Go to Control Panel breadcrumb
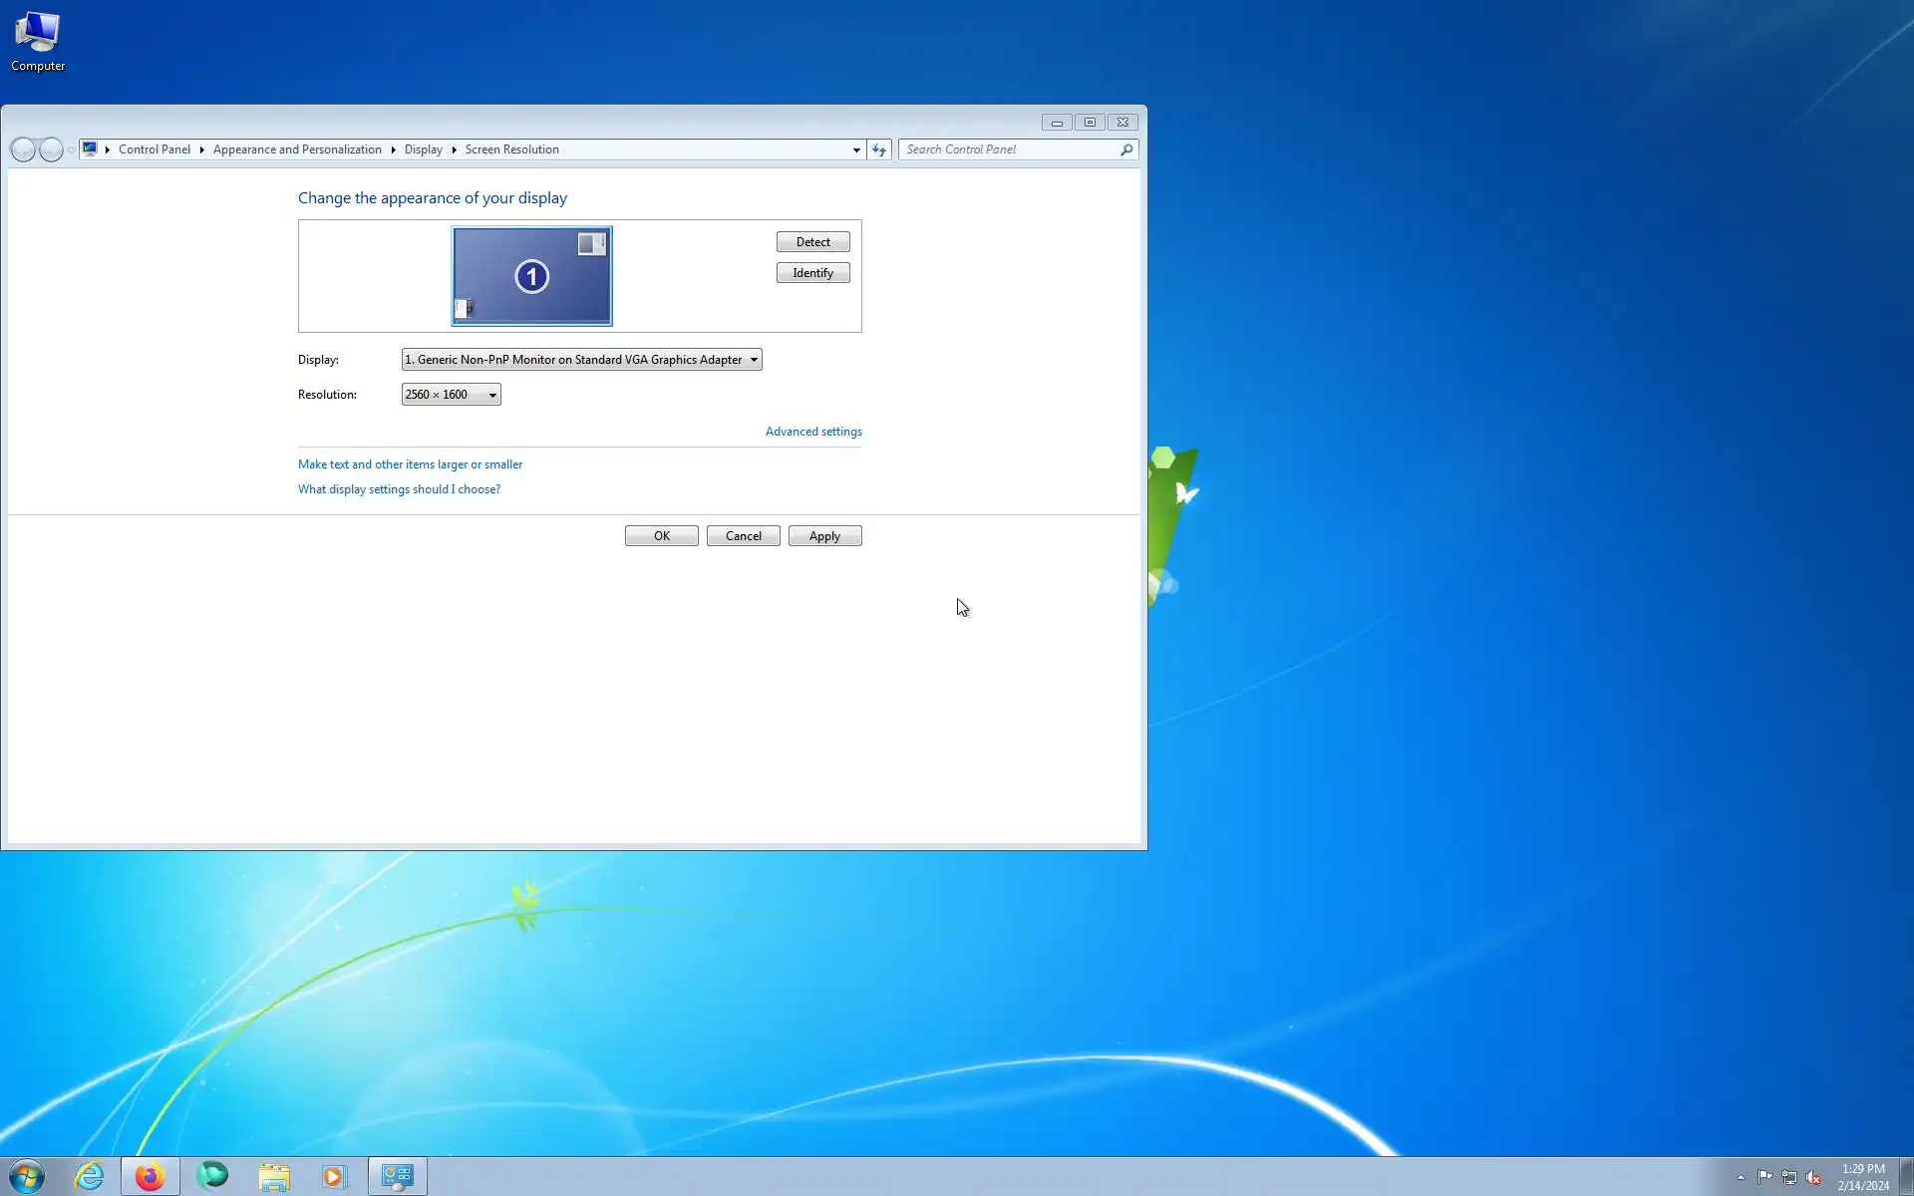 154,149
